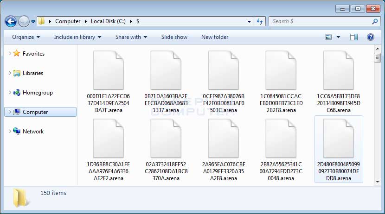Viewport: 385px width, 214px height.
Task: Start Slide show
Action: pyautogui.click(x=174, y=37)
